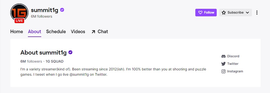Viewport: 270px width, 93px height.
Task: Open the three-dot more options menu
Action: pos(257,13)
